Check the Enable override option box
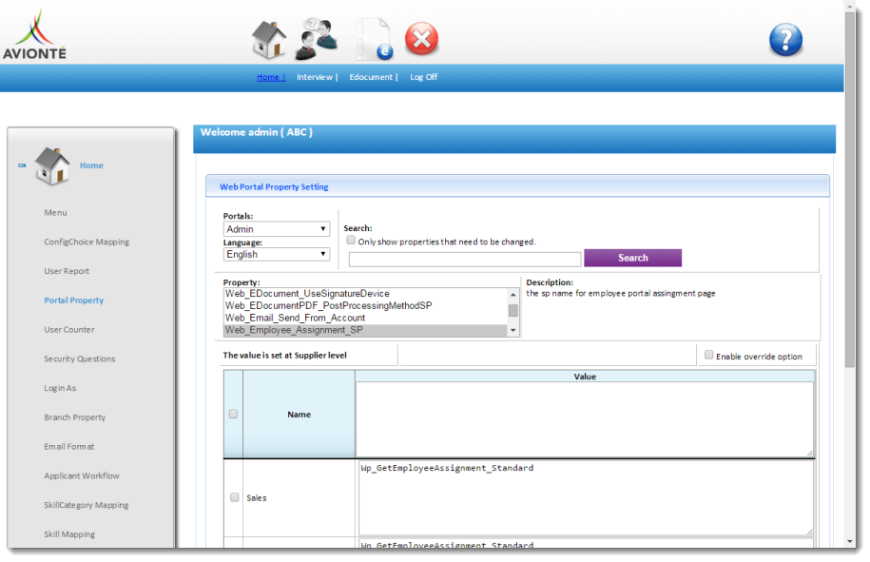Viewport: 870px width, 562px height. 708,355
